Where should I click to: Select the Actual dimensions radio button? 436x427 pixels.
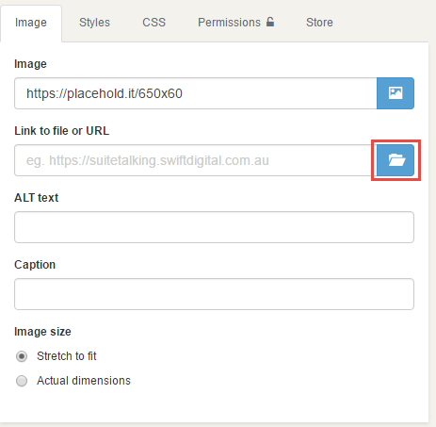[x=22, y=381]
